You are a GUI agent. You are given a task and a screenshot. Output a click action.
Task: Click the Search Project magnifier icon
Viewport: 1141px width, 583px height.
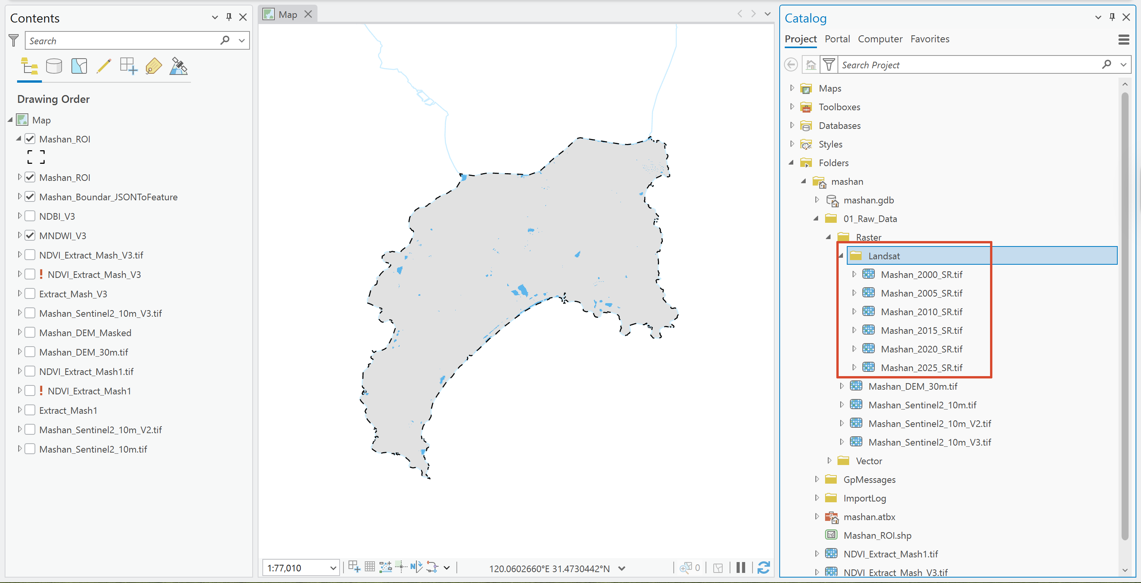[1106, 64]
